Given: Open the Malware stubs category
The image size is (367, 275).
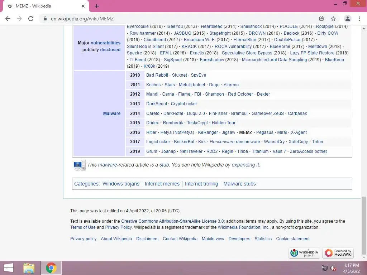Looking at the screenshot, I should pos(239,184).
